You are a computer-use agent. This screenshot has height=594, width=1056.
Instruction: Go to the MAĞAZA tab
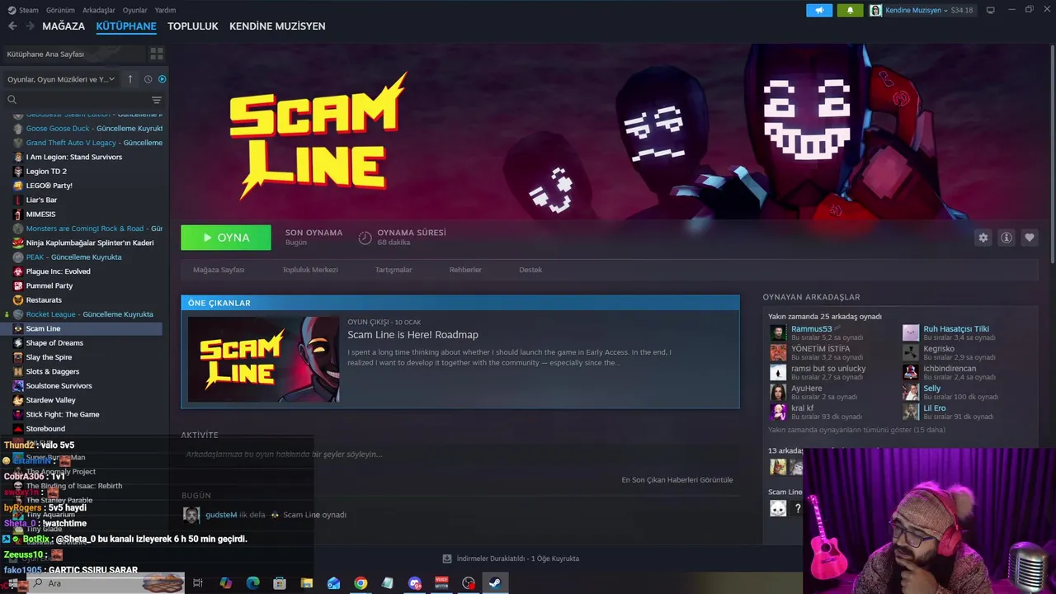64,26
